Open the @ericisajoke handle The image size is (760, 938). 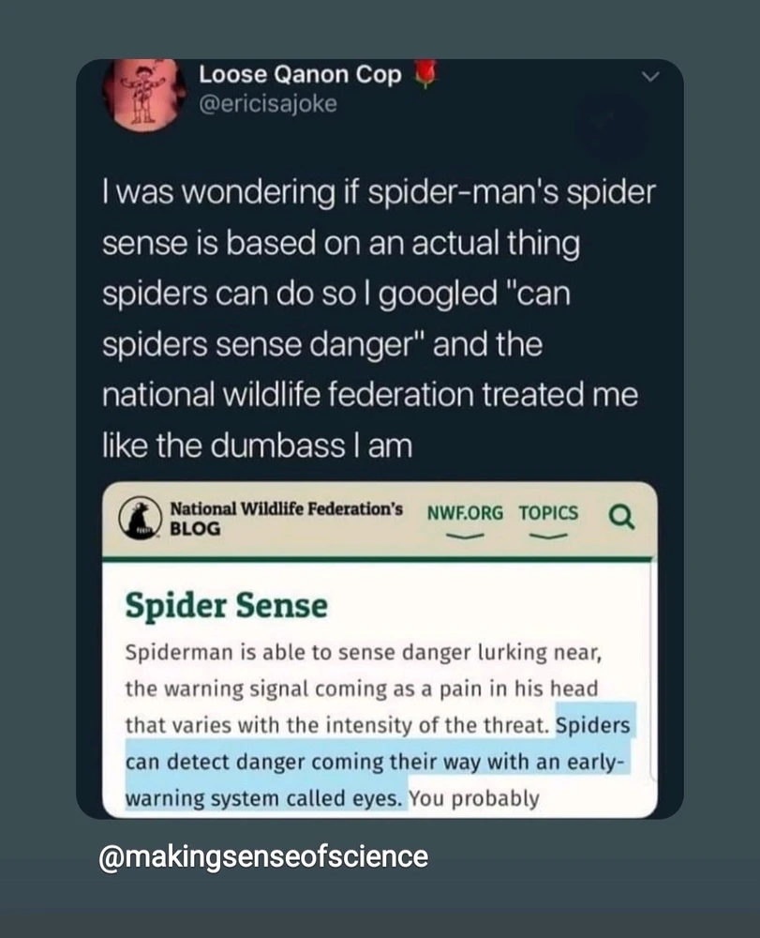tap(267, 104)
